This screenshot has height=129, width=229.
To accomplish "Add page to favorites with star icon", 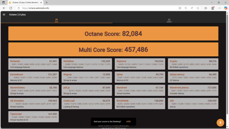I will 198,8.
